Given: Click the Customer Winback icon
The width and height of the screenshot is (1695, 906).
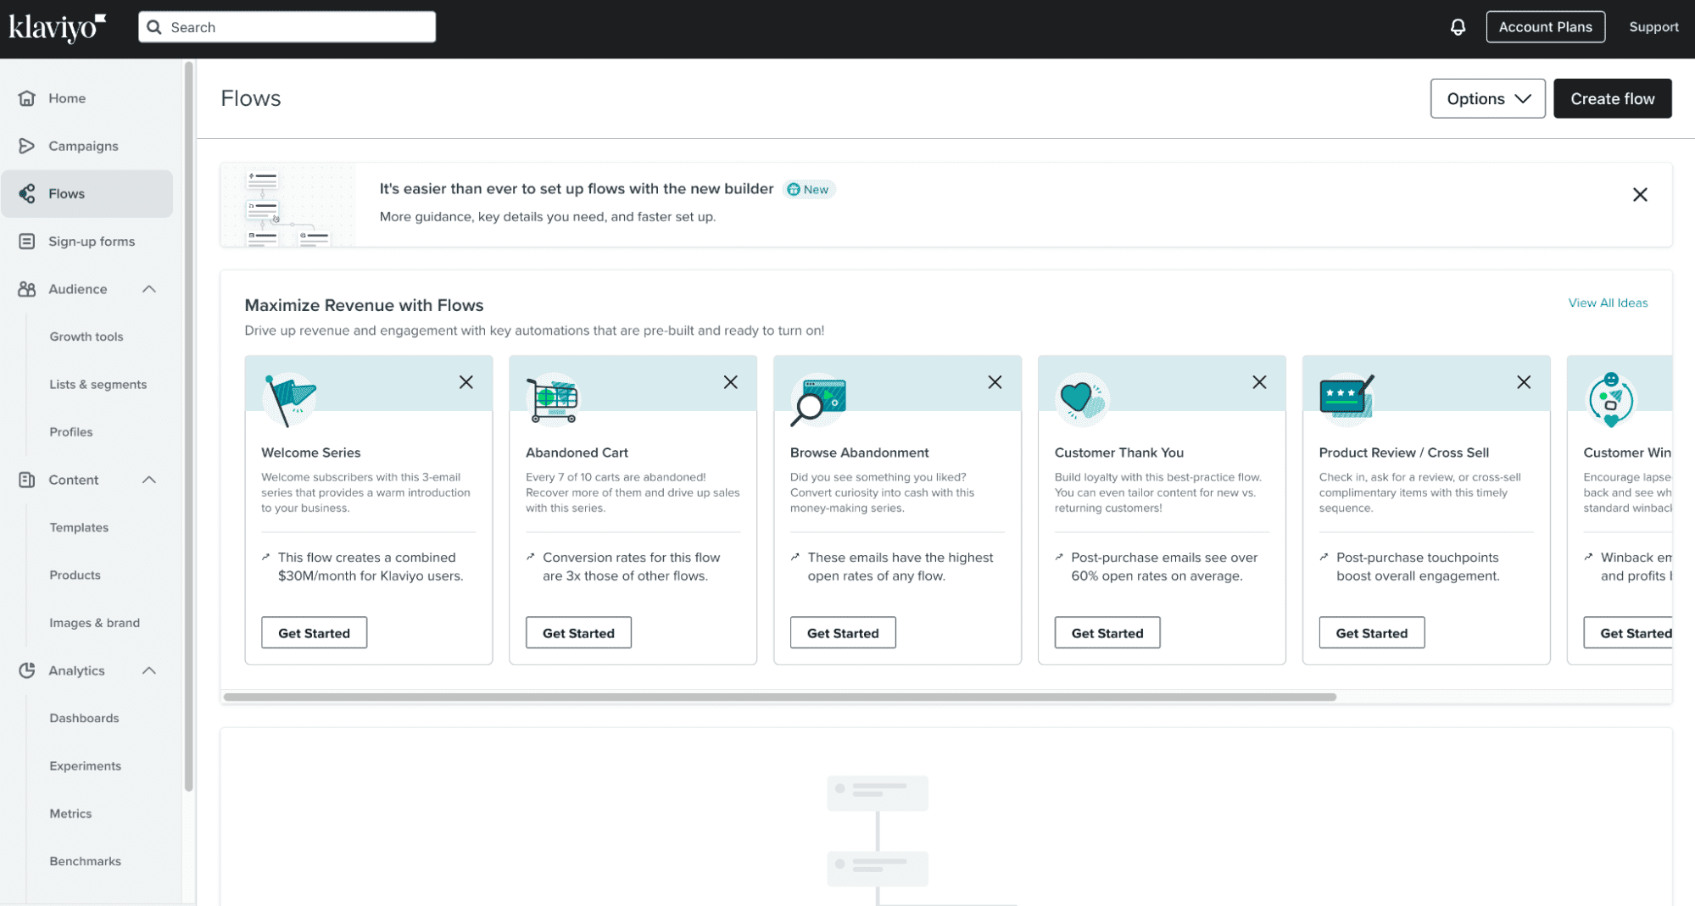Looking at the screenshot, I should point(1611,399).
